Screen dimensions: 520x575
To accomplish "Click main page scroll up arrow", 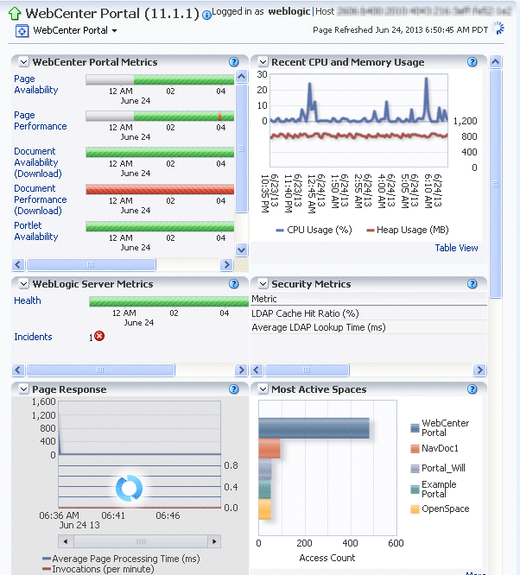I will [496, 62].
